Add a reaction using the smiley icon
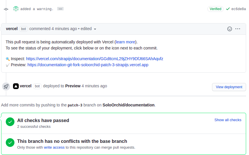 (x=229, y=29)
